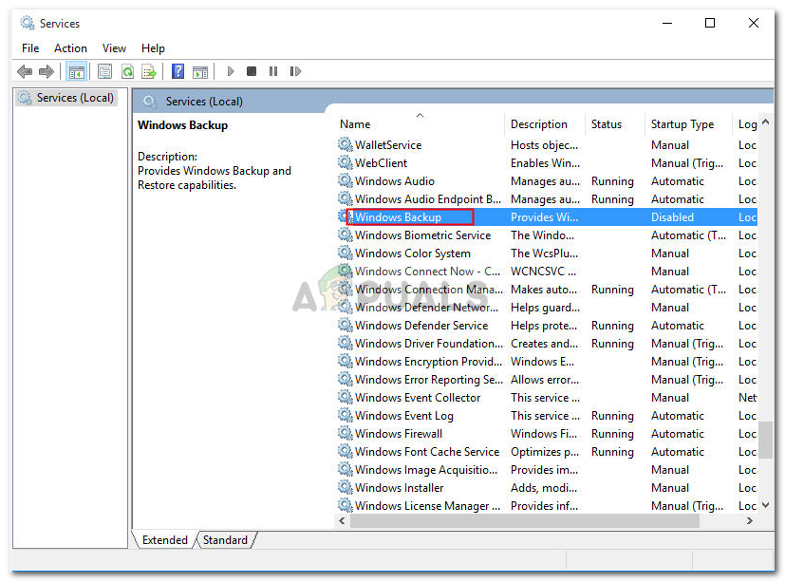Image resolution: width=785 pixels, height=582 pixels.
Task: Select Windows License Manager service
Action: (x=546, y=505)
